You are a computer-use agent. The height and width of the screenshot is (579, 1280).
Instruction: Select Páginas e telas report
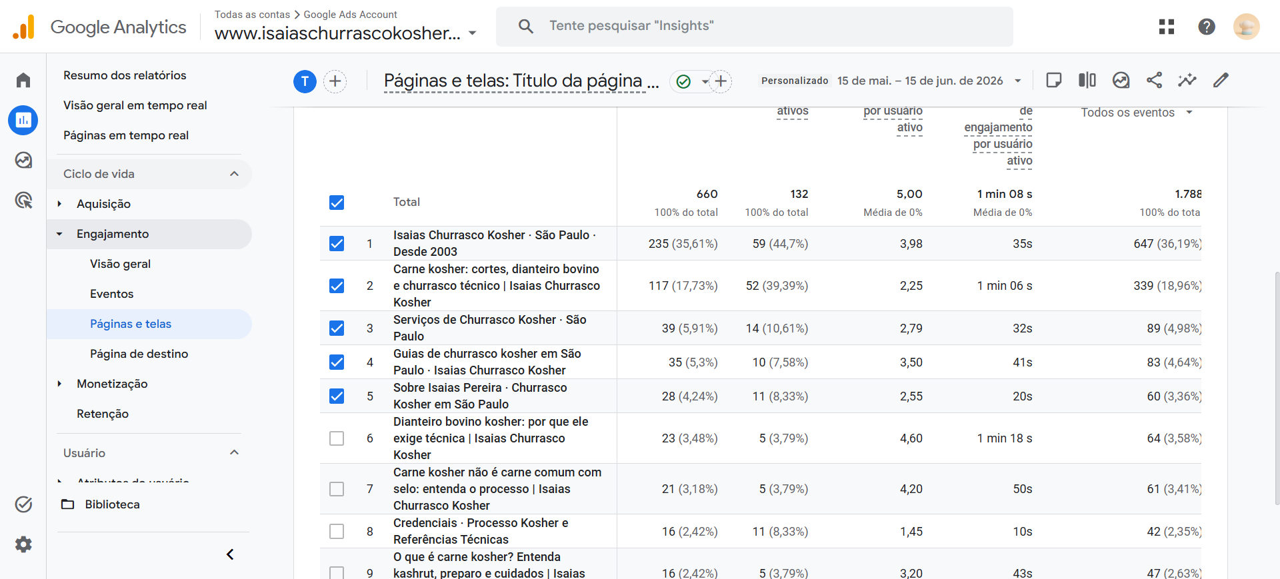tap(131, 324)
